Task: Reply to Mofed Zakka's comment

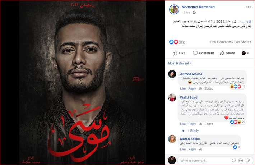Action: (192, 149)
